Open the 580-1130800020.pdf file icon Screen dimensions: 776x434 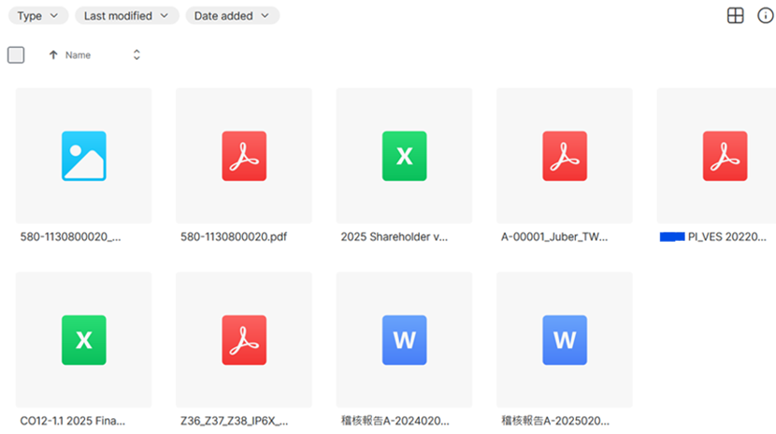click(244, 156)
